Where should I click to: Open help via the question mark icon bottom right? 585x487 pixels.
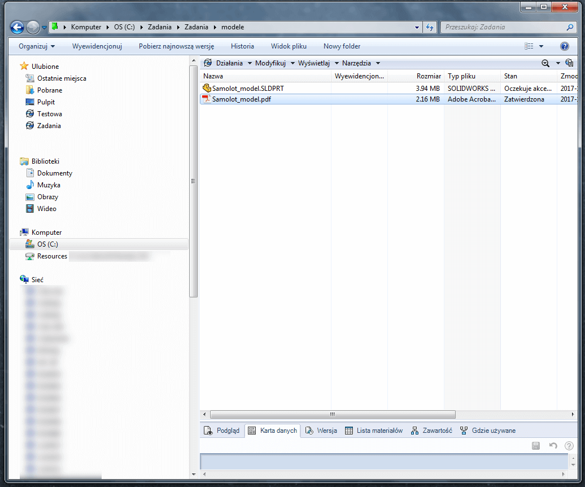[568, 445]
